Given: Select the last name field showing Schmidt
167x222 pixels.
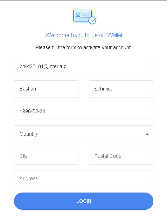Looking at the screenshot, I should [121, 89].
